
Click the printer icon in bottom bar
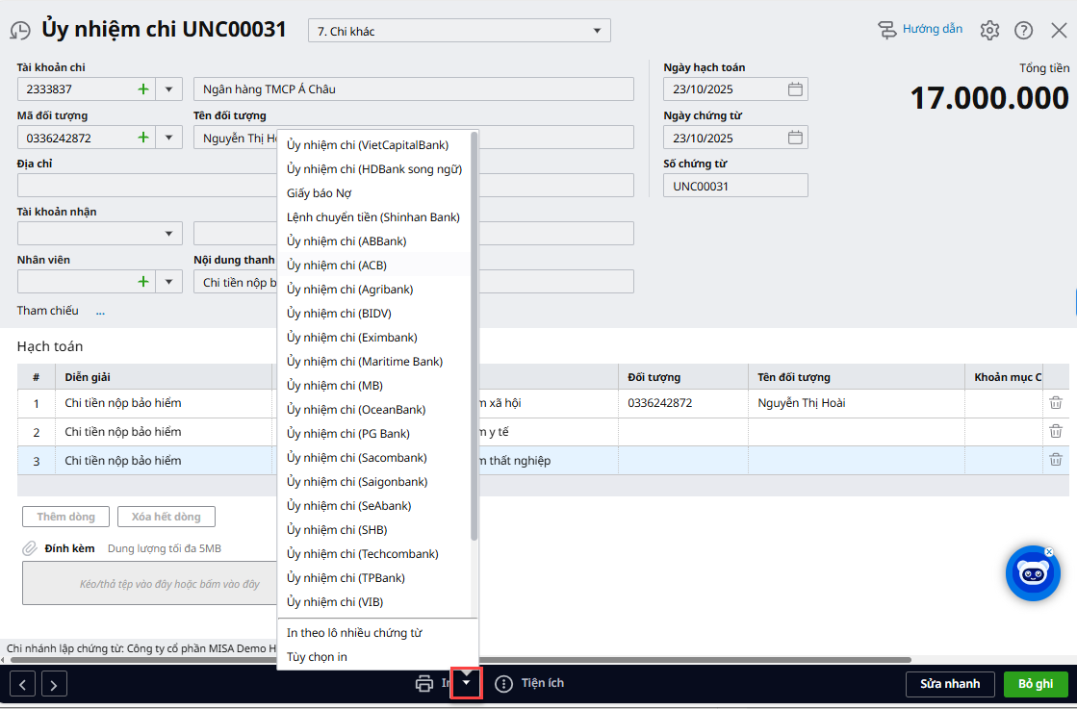pos(424,684)
